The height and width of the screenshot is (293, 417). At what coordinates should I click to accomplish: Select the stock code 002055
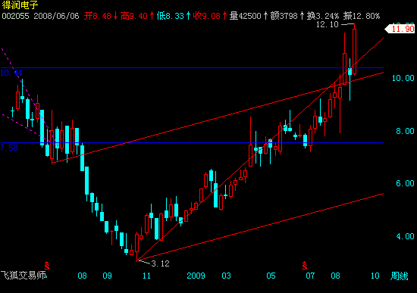coord(15,16)
